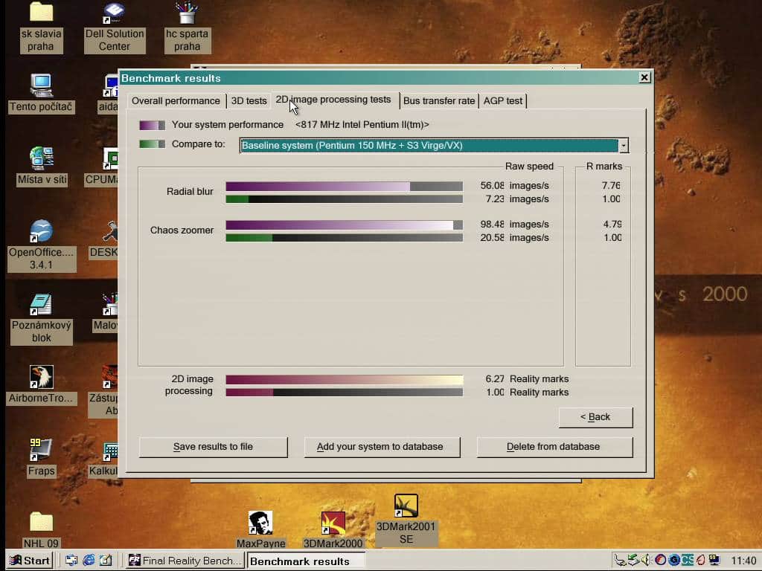The image size is (762, 571).
Task: Open Místa v síti network icon
Action: (x=42, y=166)
